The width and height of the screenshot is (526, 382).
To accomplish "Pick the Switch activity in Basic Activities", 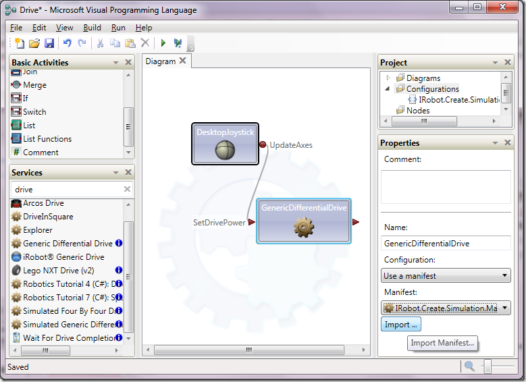I will pos(34,112).
